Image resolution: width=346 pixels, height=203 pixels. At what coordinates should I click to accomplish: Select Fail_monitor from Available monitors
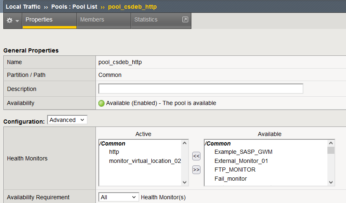tap(230, 179)
